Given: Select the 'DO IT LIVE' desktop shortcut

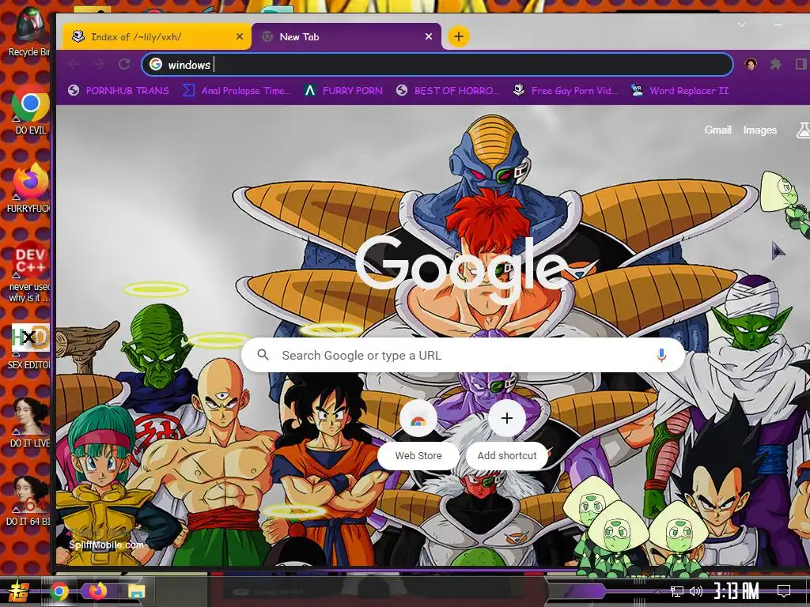Looking at the screenshot, I should pyautogui.click(x=30, y=423).
